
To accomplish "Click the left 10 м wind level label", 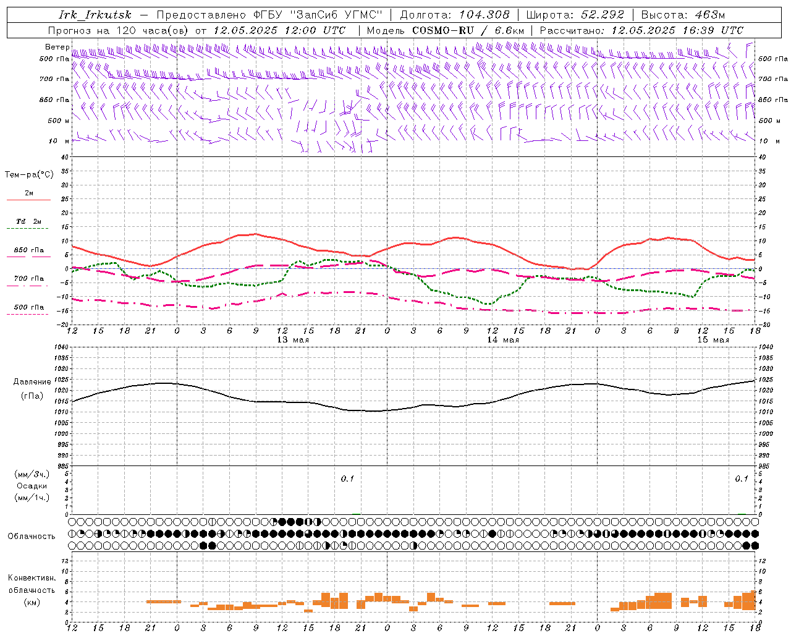I will (x=59, y=141).
